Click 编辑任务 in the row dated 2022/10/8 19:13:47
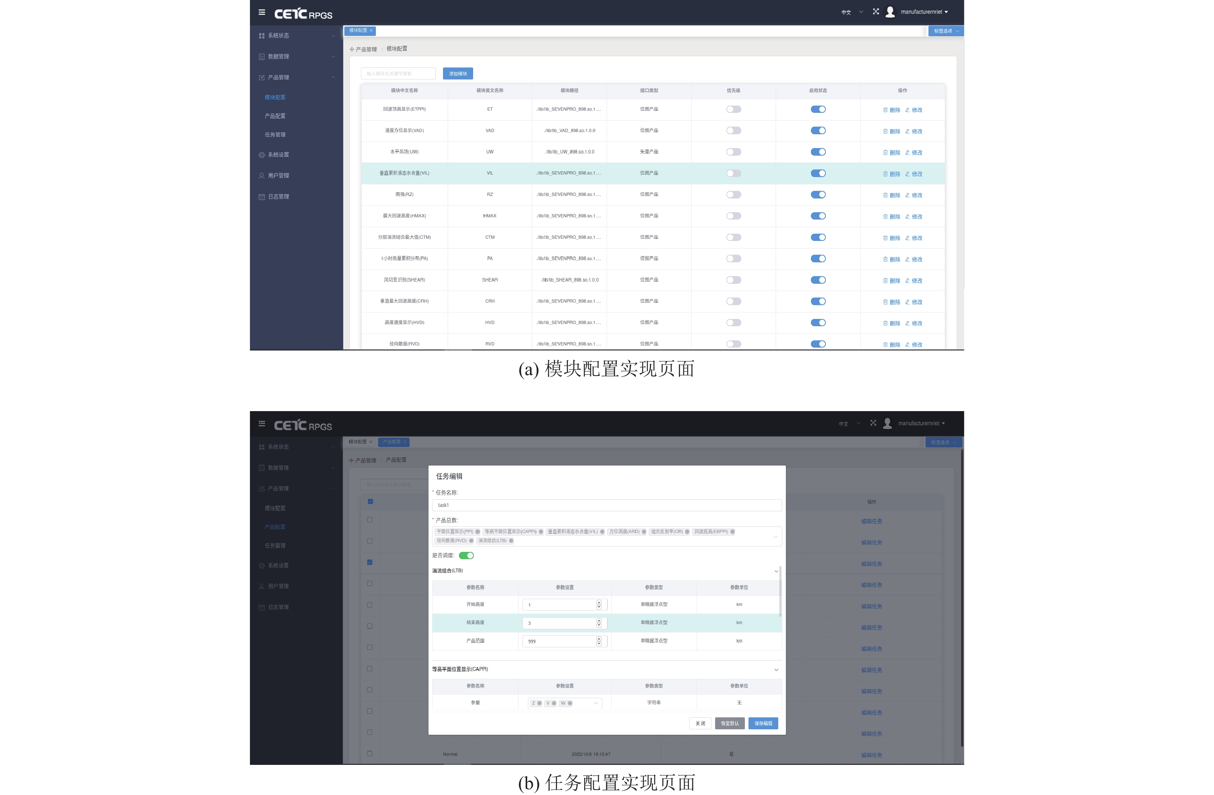Image resolution: width=1214 pixels, height=795 pixels. pos(872,755)
